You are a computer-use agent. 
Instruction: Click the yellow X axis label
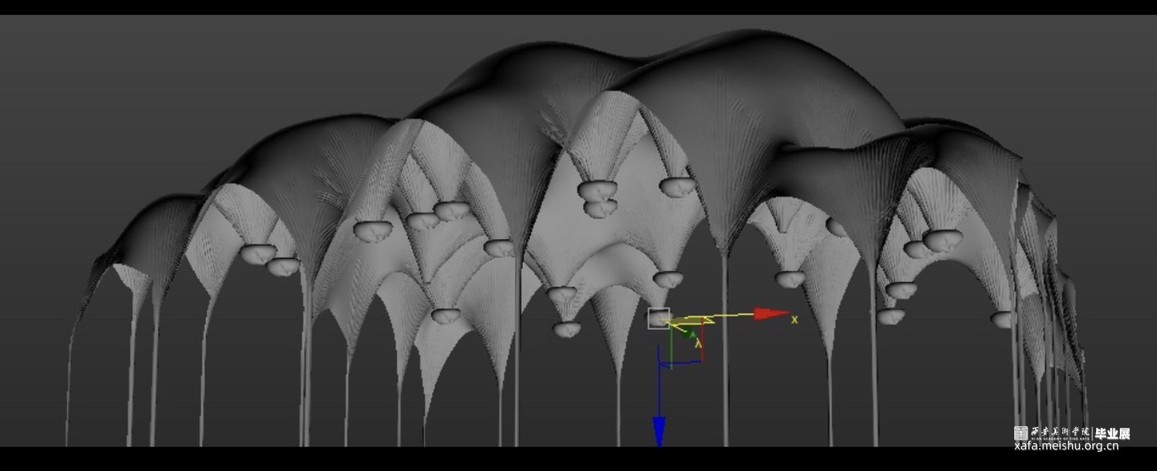(794, 319)
